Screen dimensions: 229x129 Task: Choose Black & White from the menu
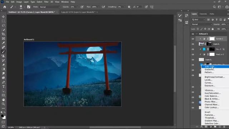pos(212,99)
